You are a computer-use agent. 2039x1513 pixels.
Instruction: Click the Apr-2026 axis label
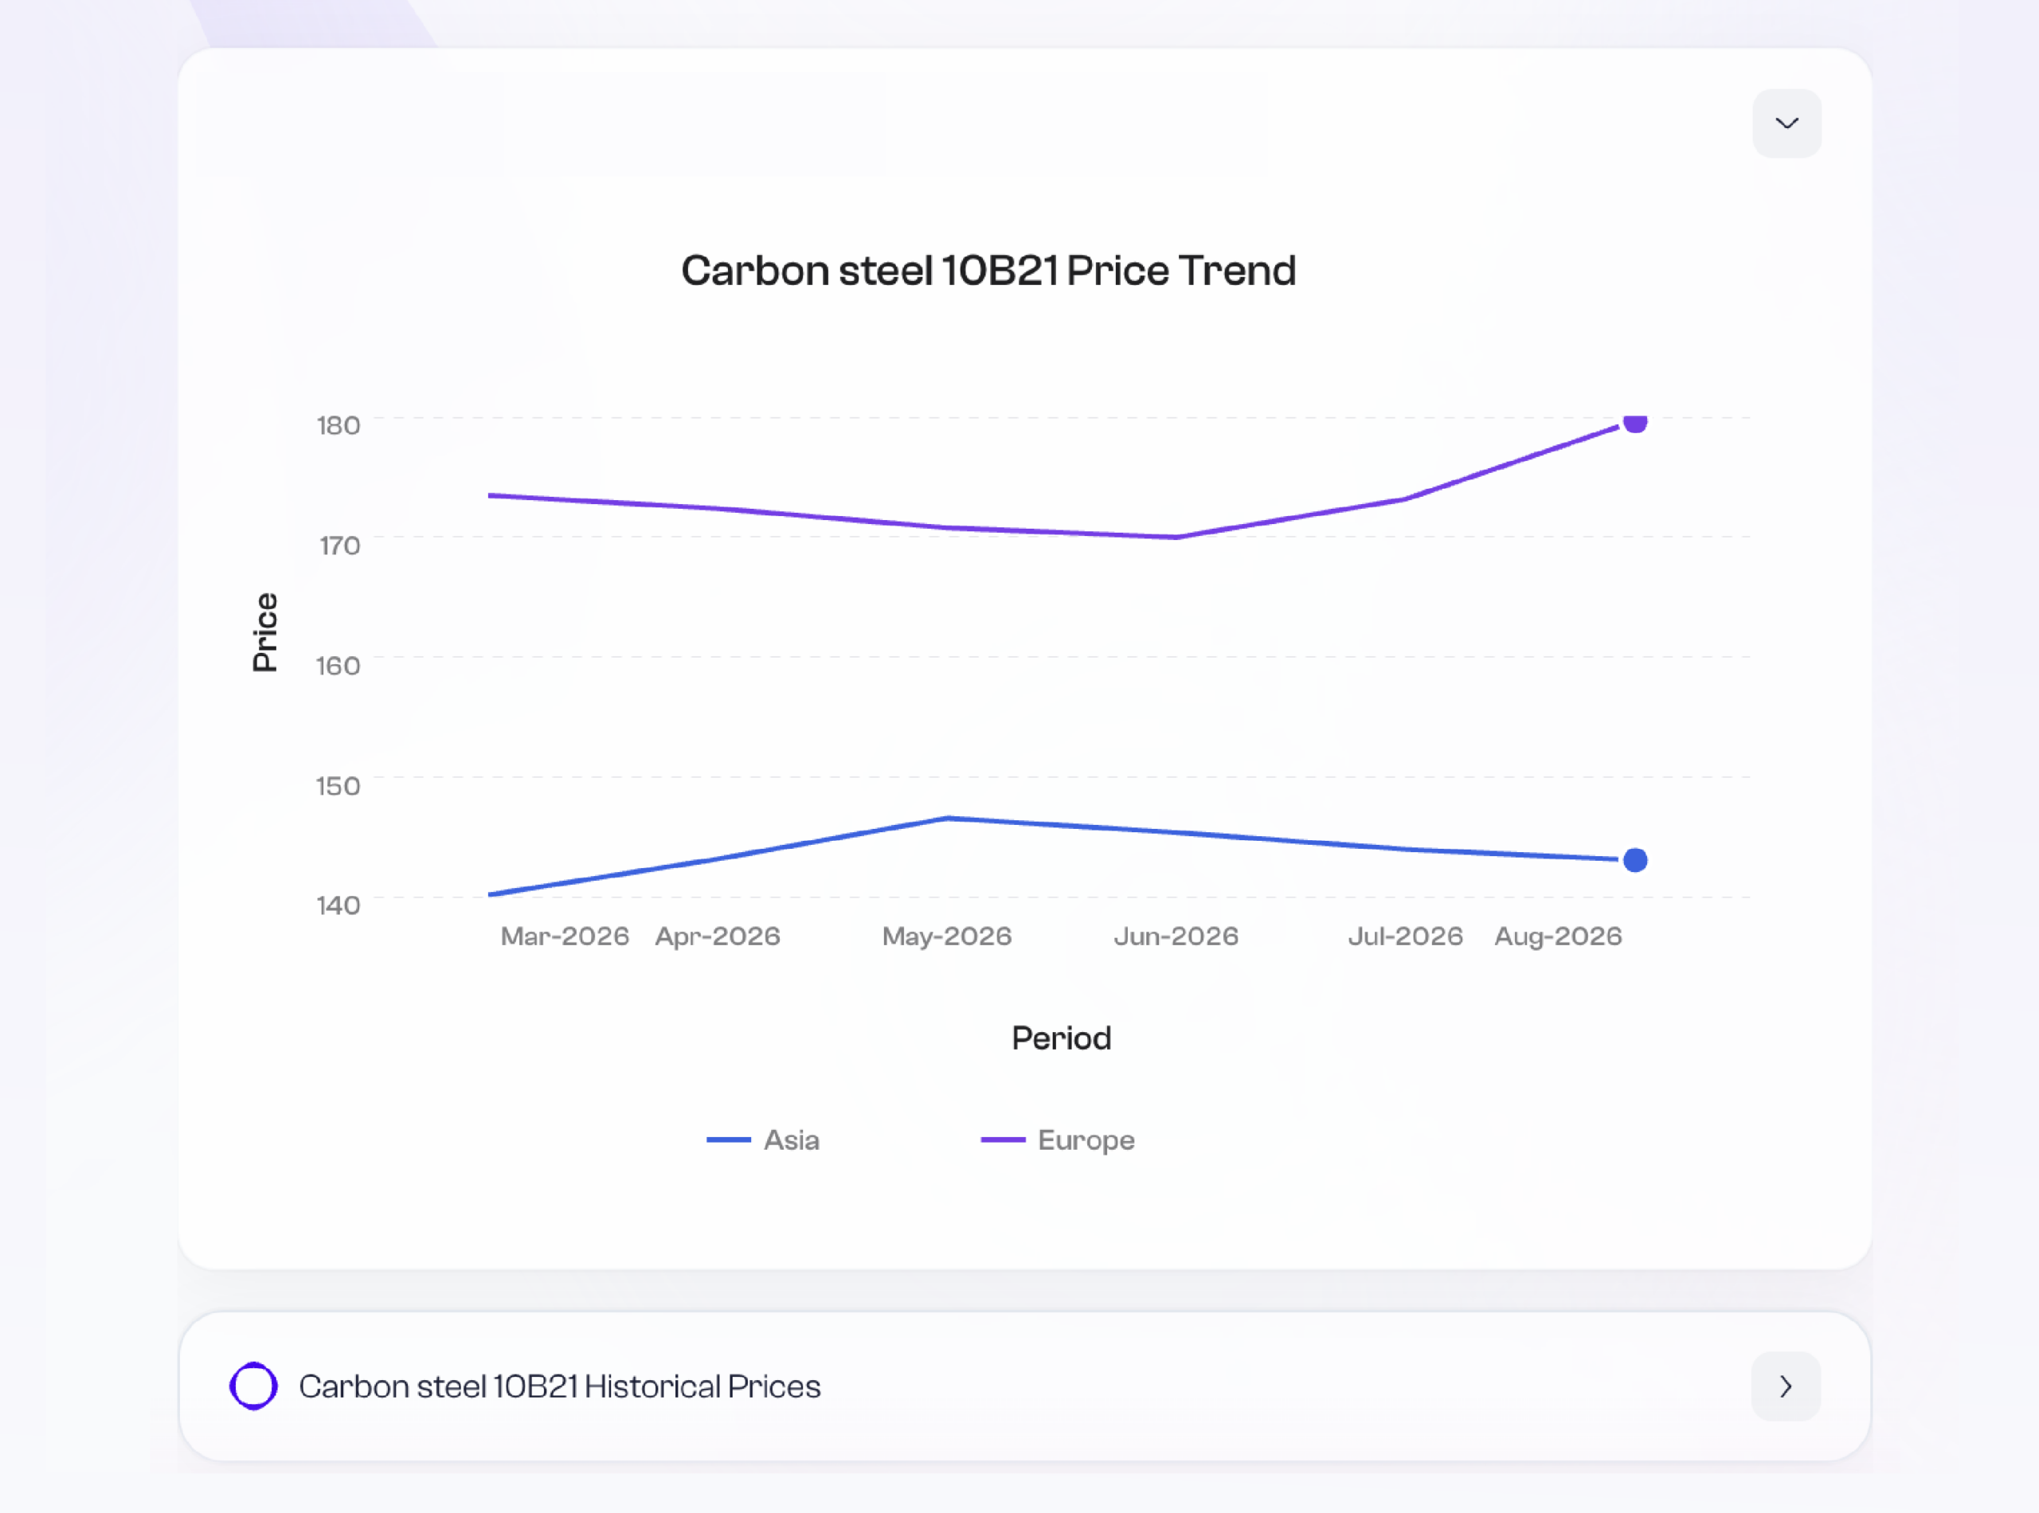pos(717,936)
